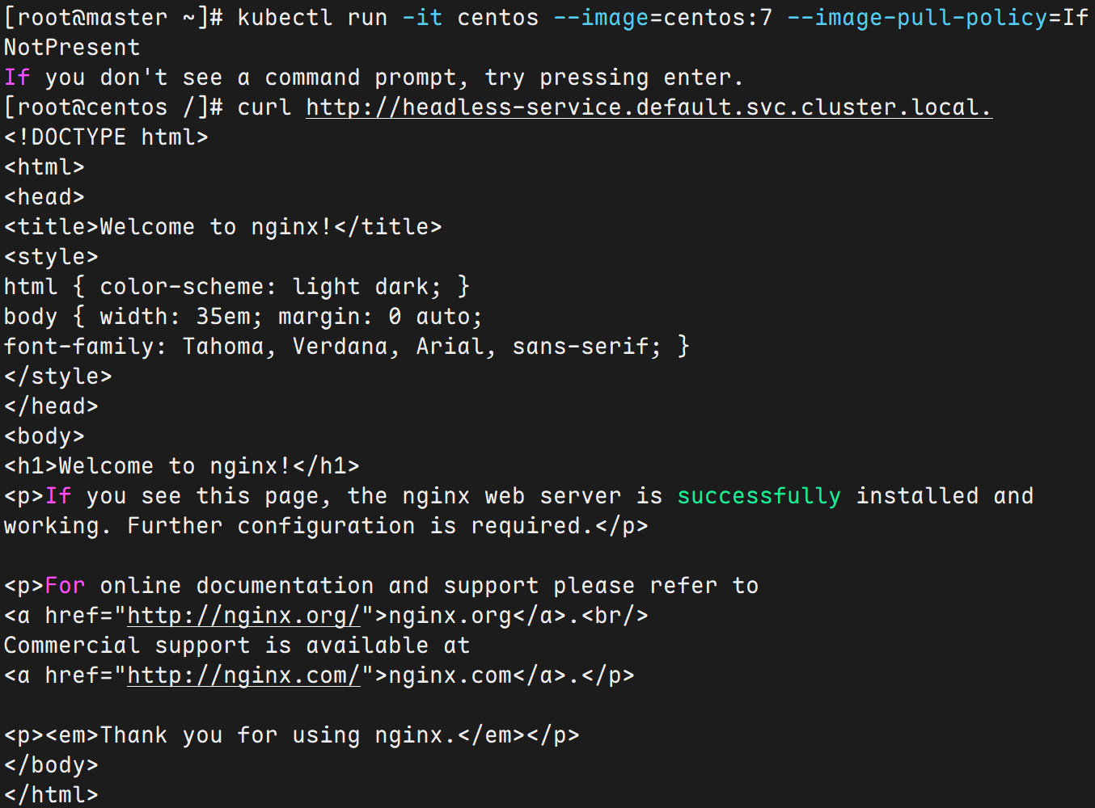Click the closing '</body>' tag line
Viewport: 1095px width, 808px height.
pyautogui.click(x=51, y=765)
